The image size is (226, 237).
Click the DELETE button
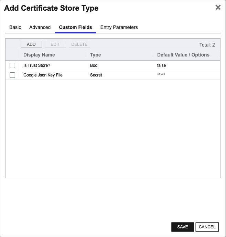pos(79,44)
